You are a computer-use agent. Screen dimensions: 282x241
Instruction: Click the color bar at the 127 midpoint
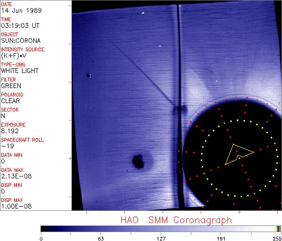(x=161, y=228)
